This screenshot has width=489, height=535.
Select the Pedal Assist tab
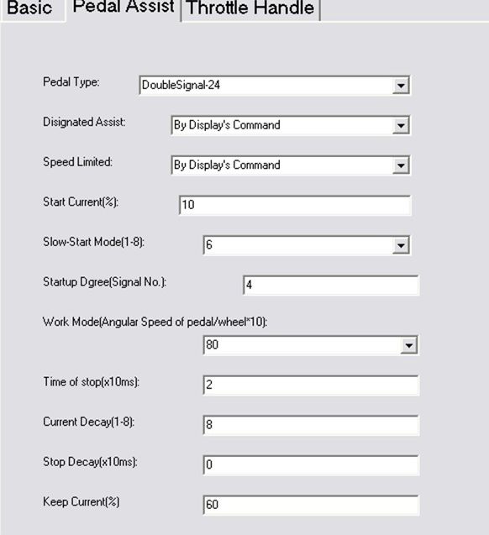pos(124,8)
